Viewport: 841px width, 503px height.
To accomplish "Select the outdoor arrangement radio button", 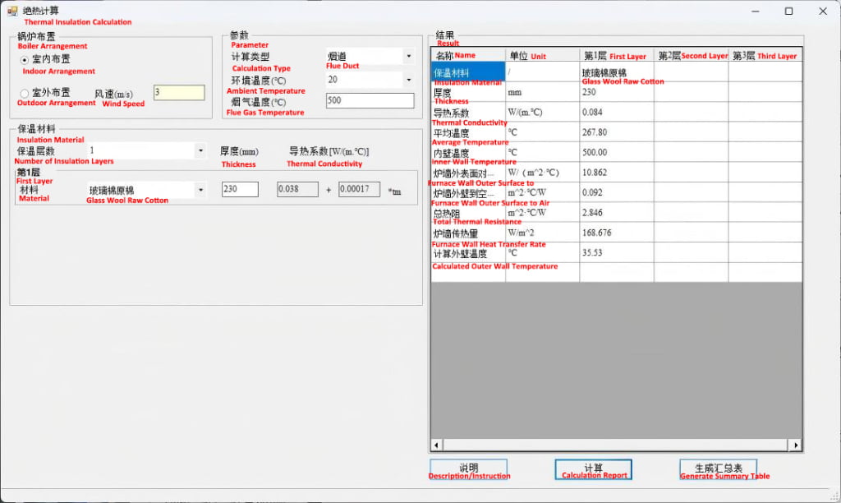I will point(25,93).
